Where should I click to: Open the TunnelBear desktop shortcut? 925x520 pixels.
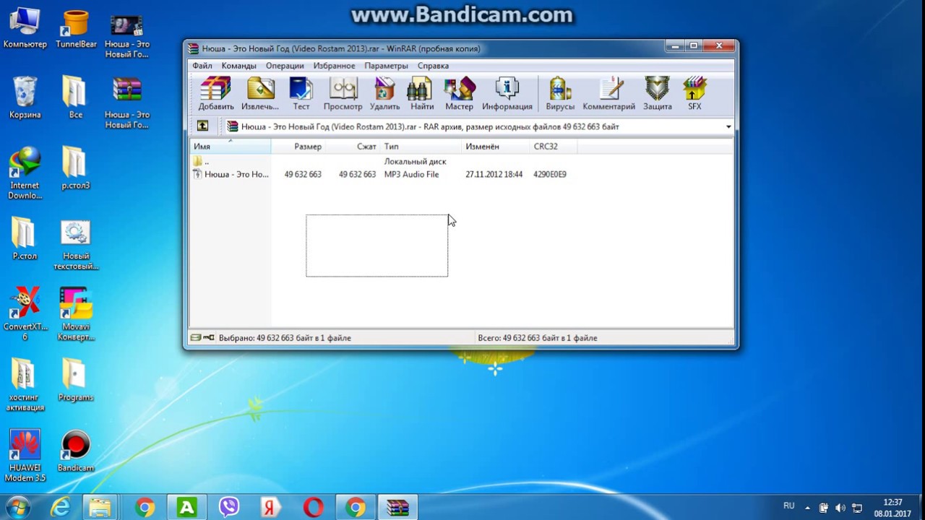[x=76, y=29]
